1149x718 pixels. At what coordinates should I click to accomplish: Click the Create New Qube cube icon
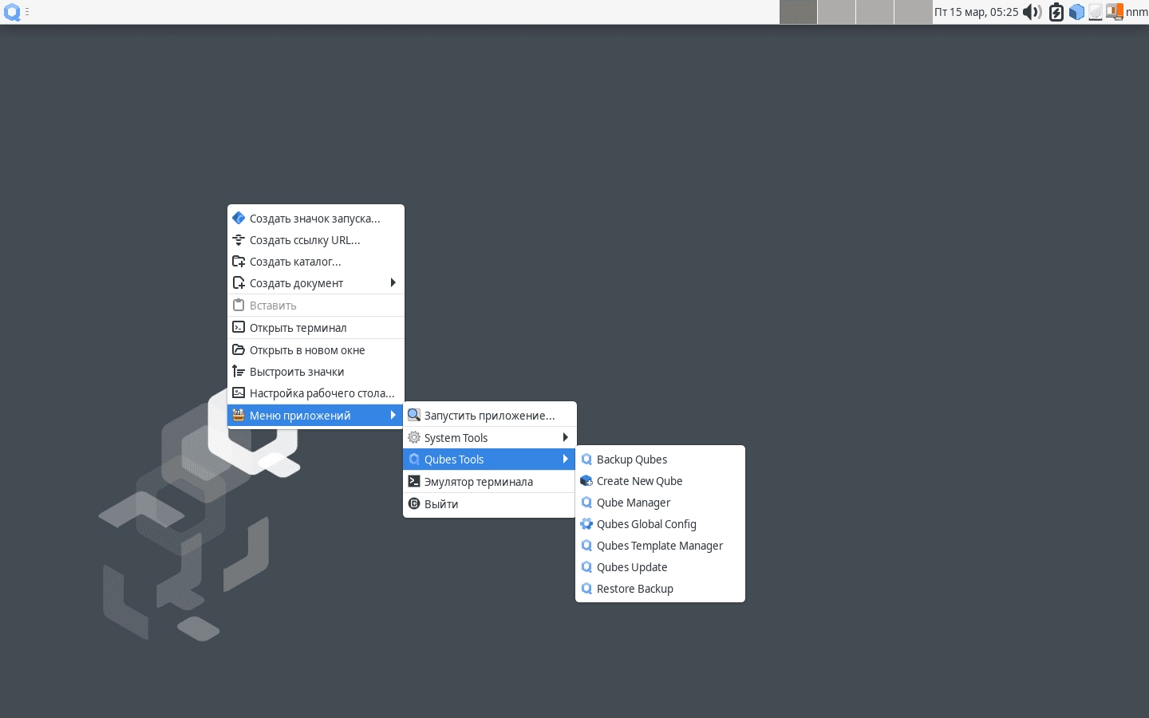coord(586,481)
